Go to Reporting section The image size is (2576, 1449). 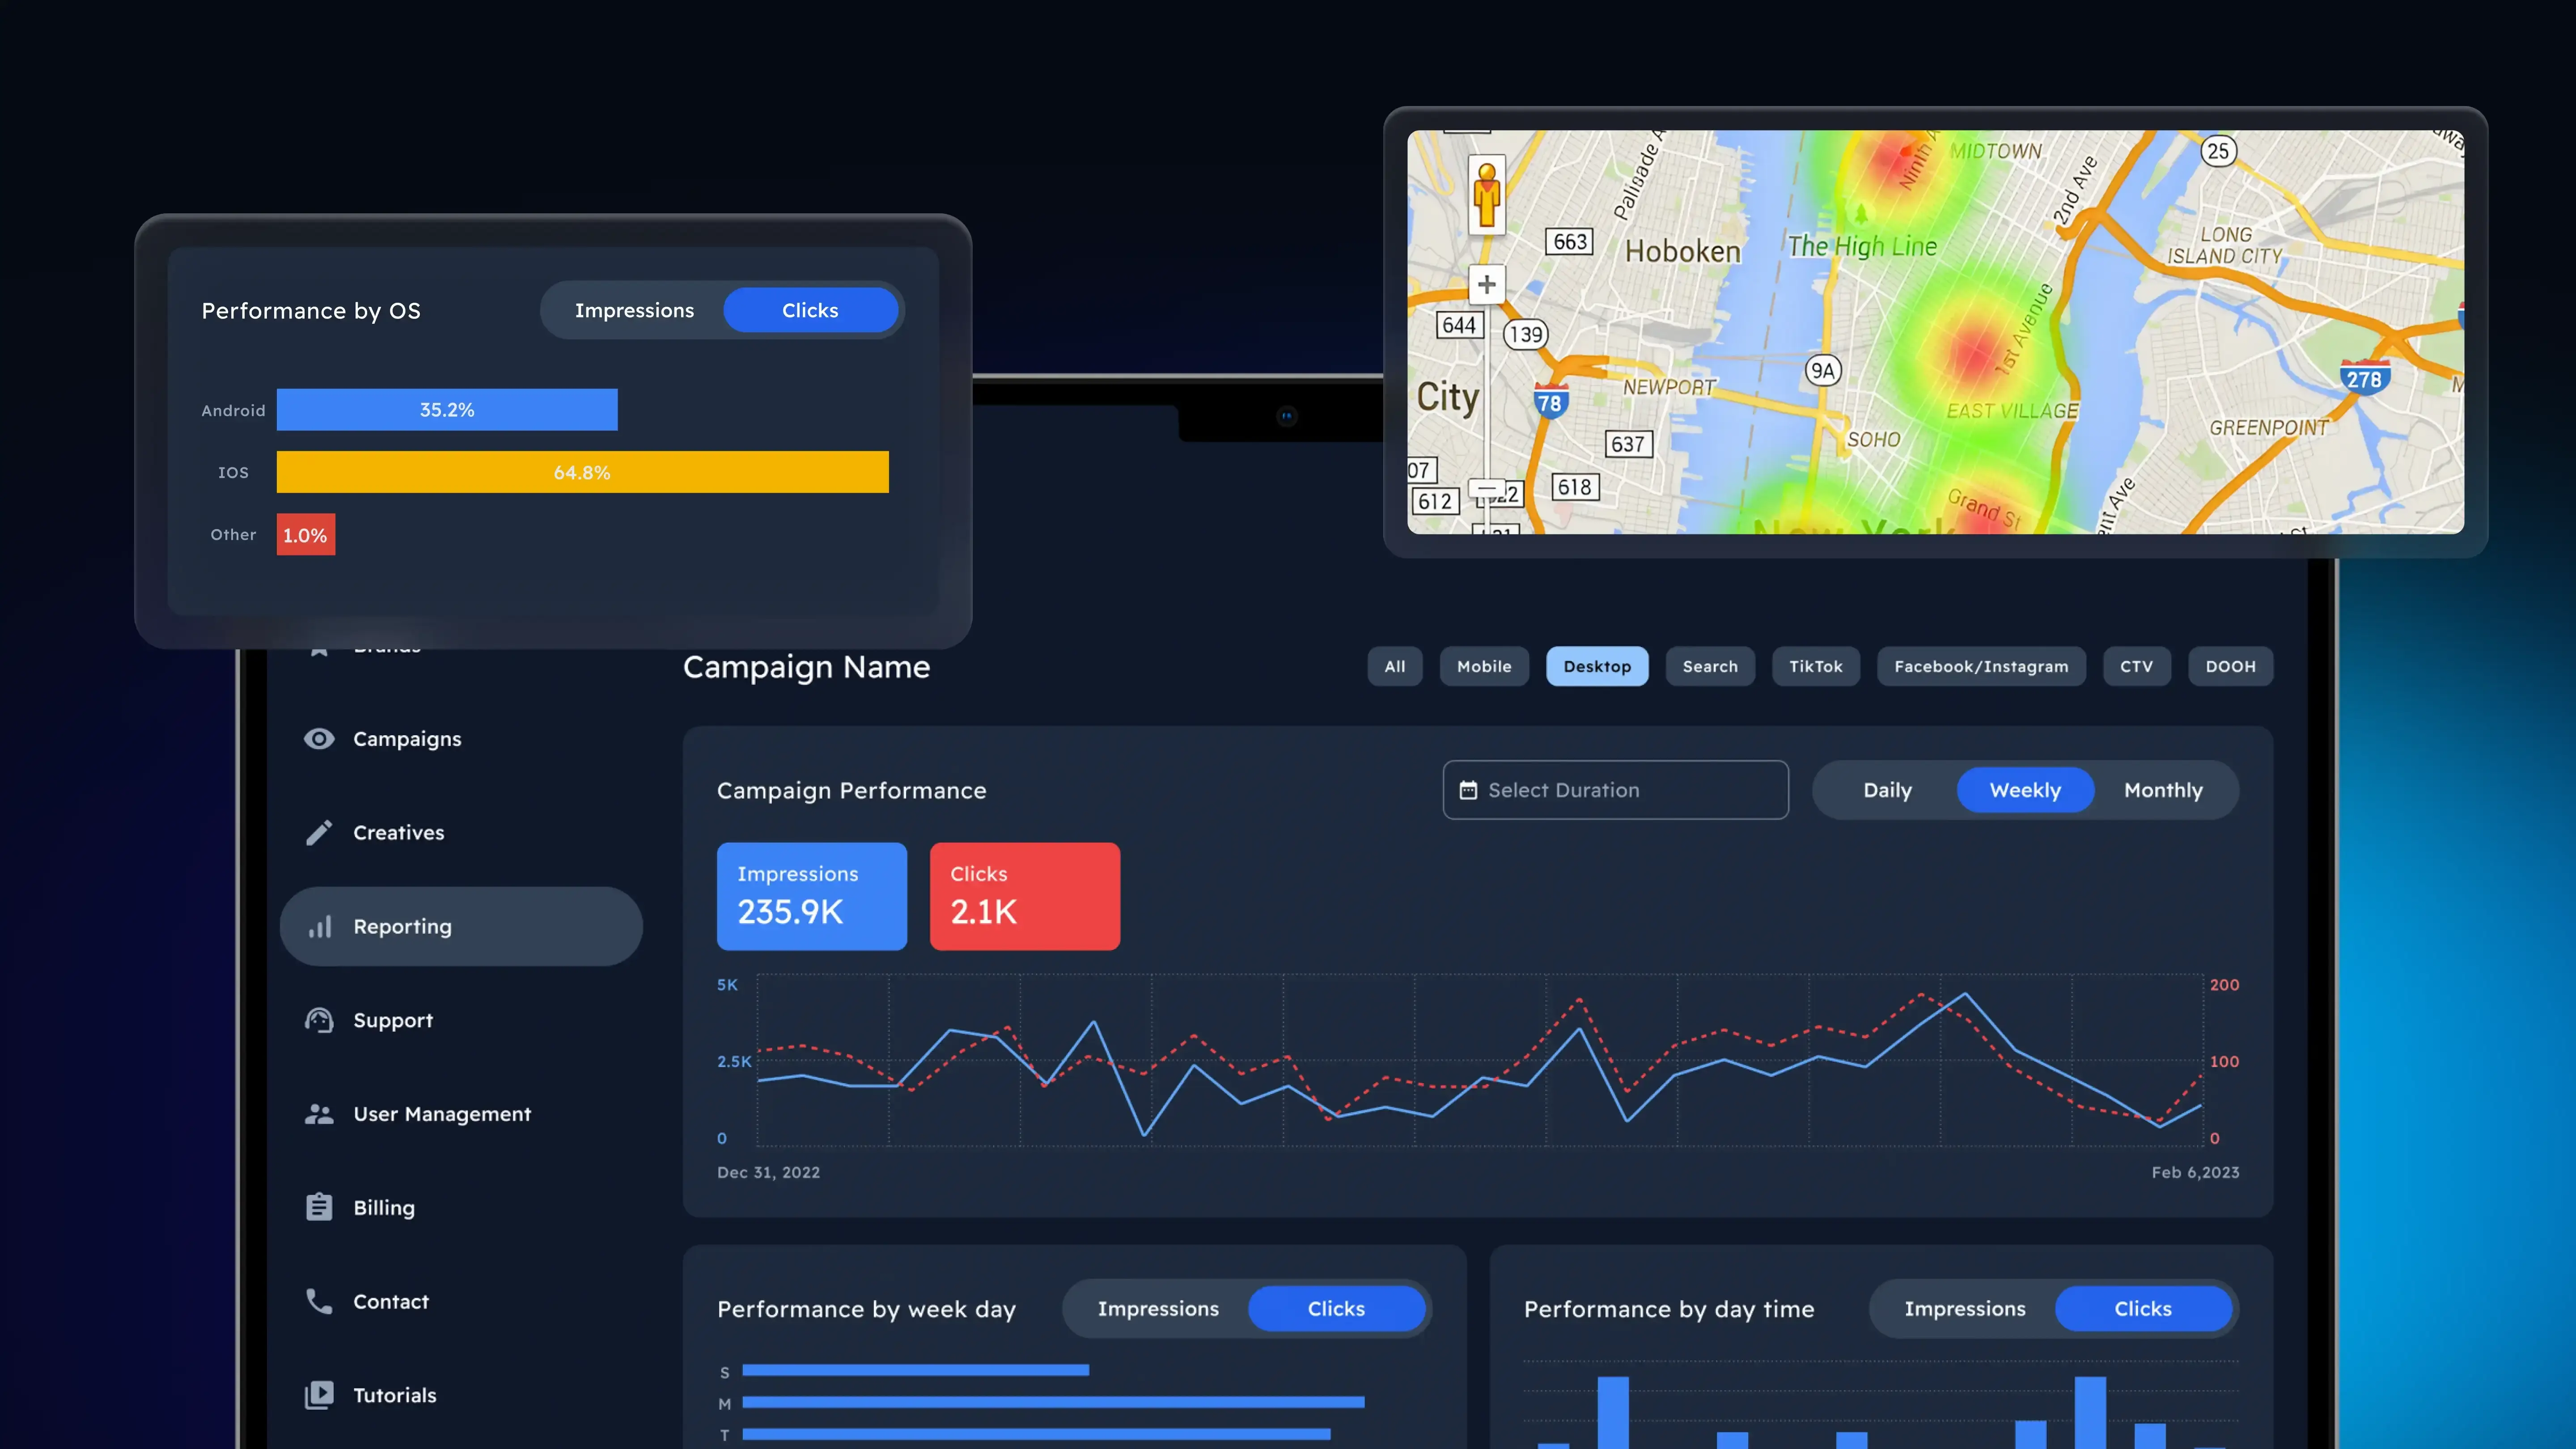pyautogui.click(x=461, y=927)
